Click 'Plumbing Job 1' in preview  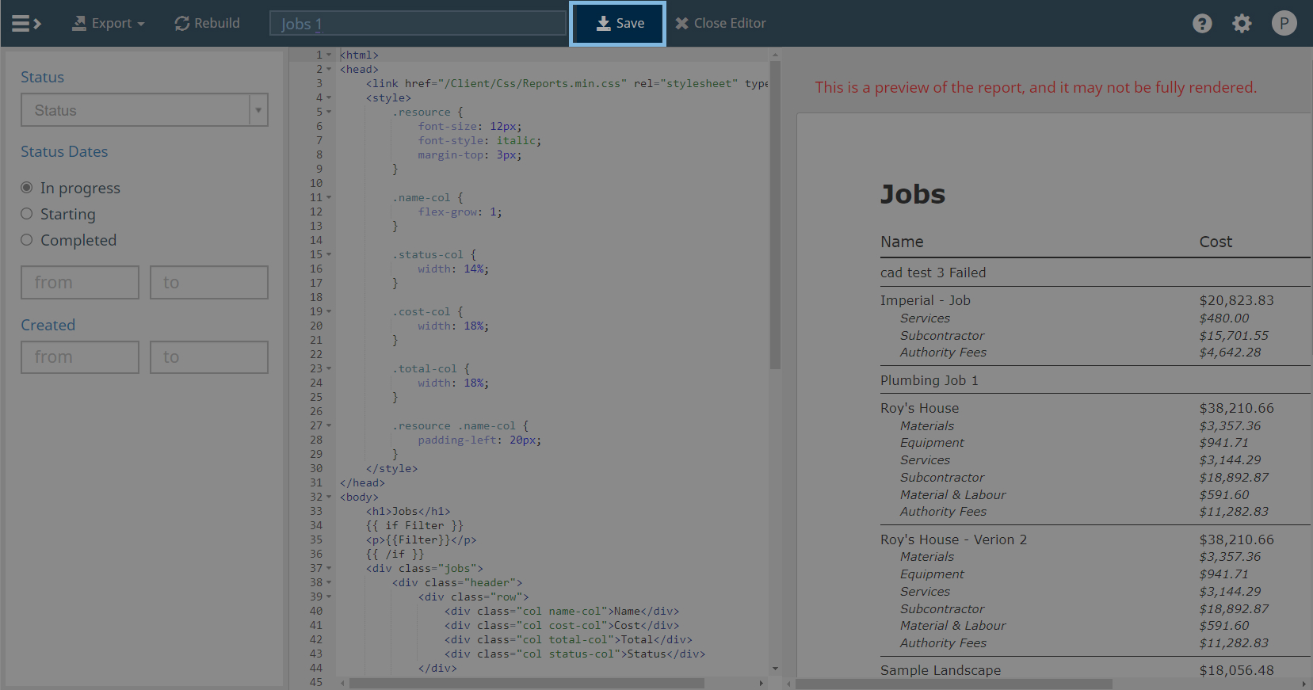(929, 380)
